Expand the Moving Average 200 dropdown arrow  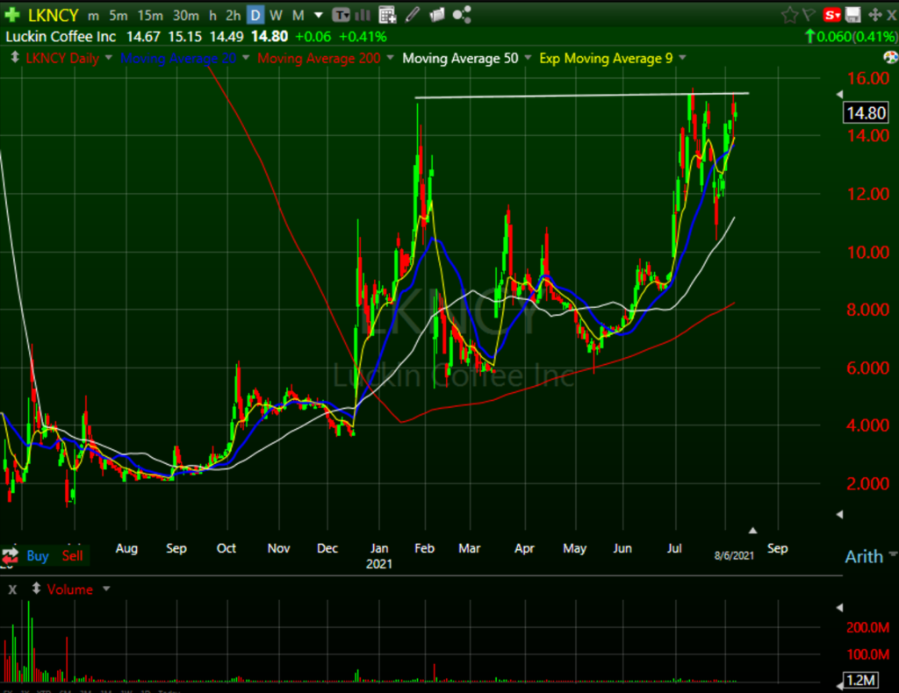(390, 58)
